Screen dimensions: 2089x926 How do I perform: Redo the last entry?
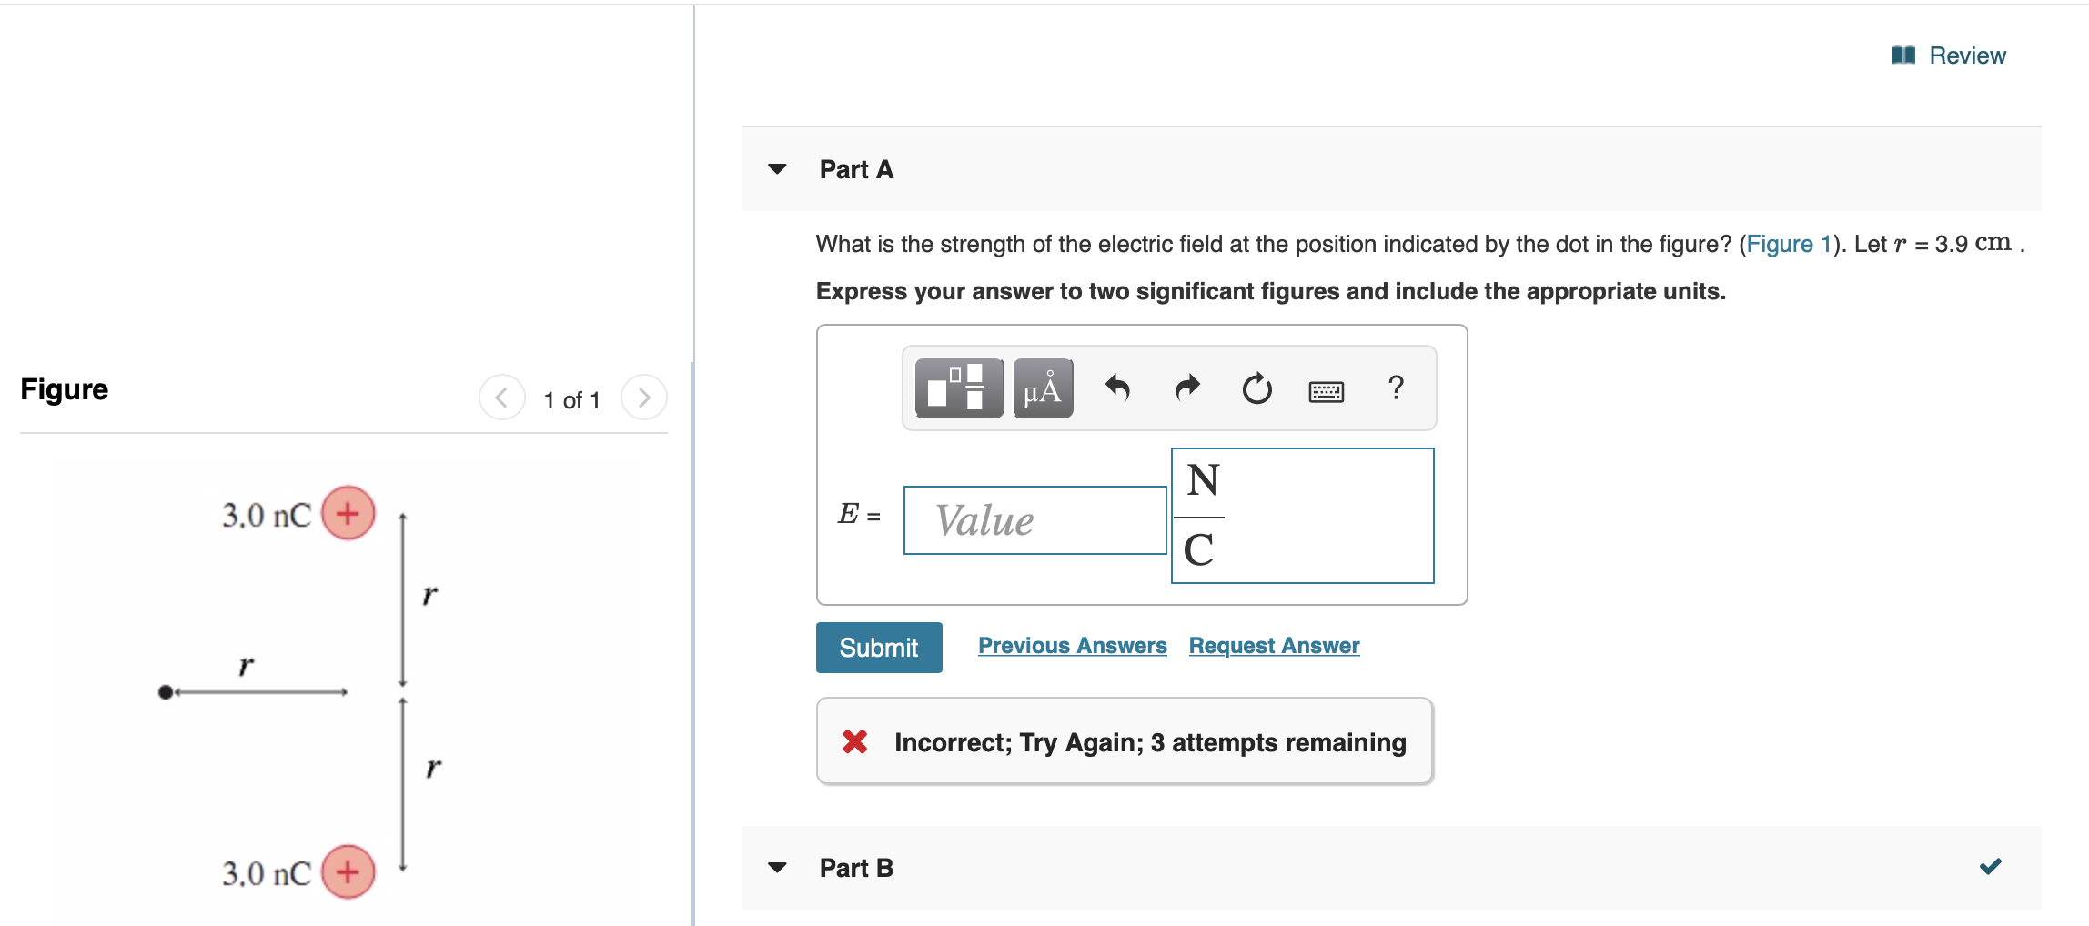pyautogui.click(x=1187, y=388)
